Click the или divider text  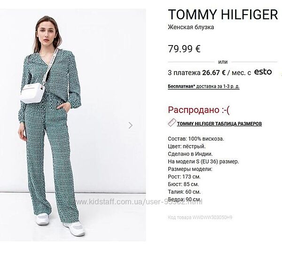(x=223, y=62)
